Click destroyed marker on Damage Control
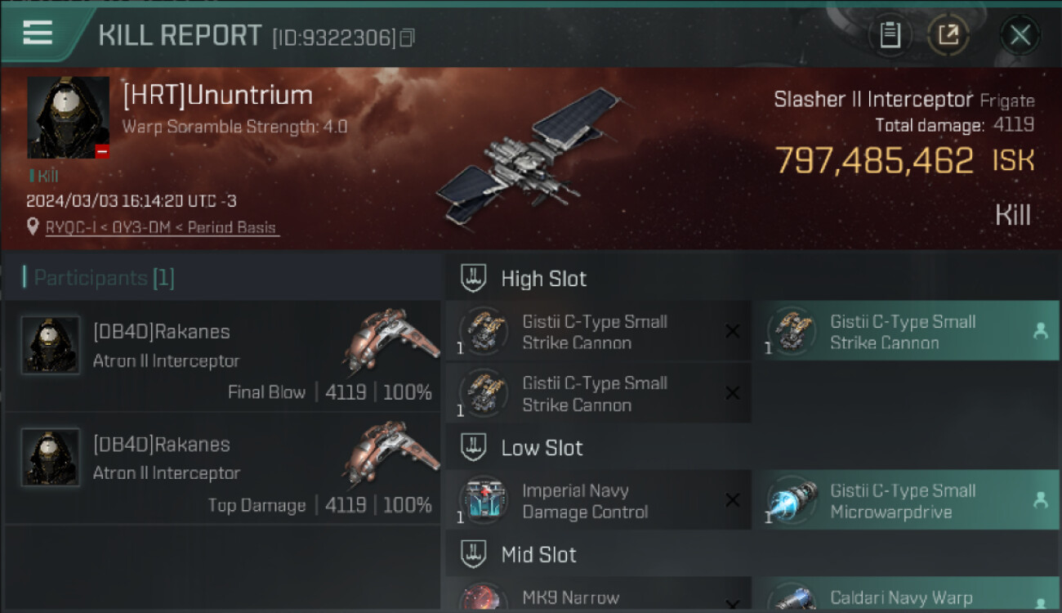 tap(733, 500)
